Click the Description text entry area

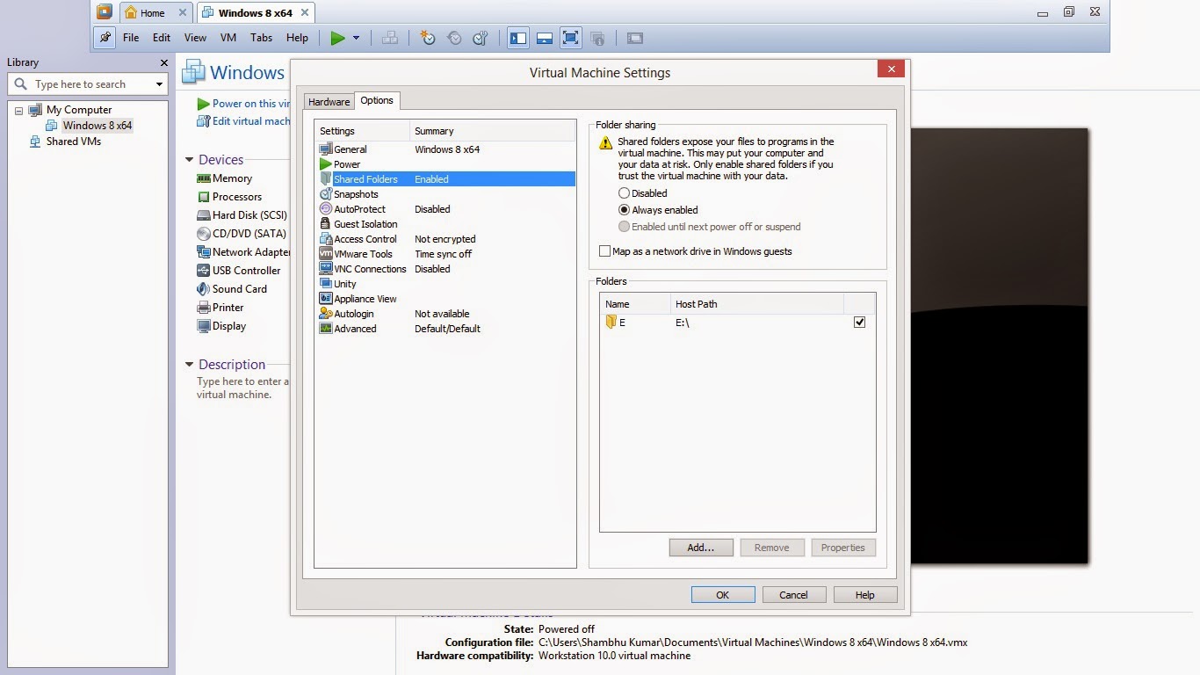[242, 388]
